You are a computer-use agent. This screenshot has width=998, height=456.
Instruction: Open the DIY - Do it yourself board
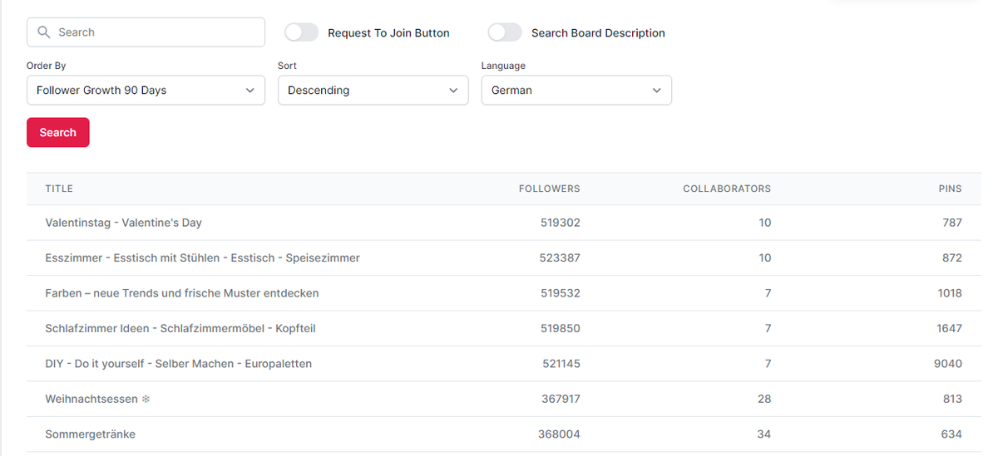(x=178, y=364)
